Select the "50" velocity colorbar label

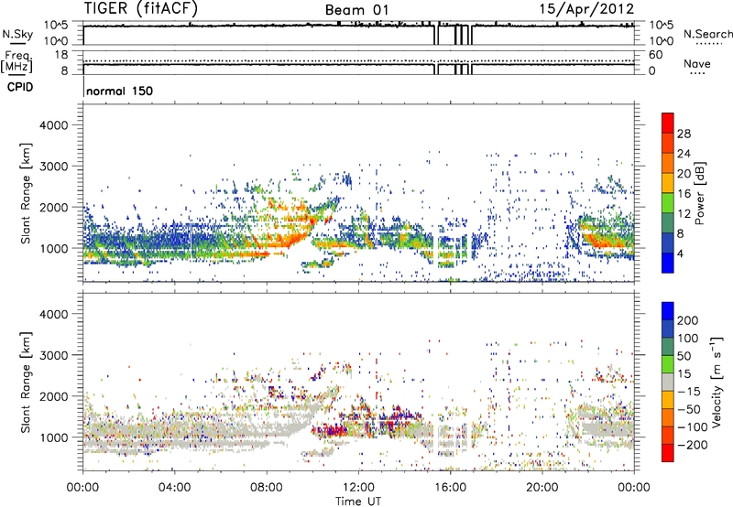point(684,356)
